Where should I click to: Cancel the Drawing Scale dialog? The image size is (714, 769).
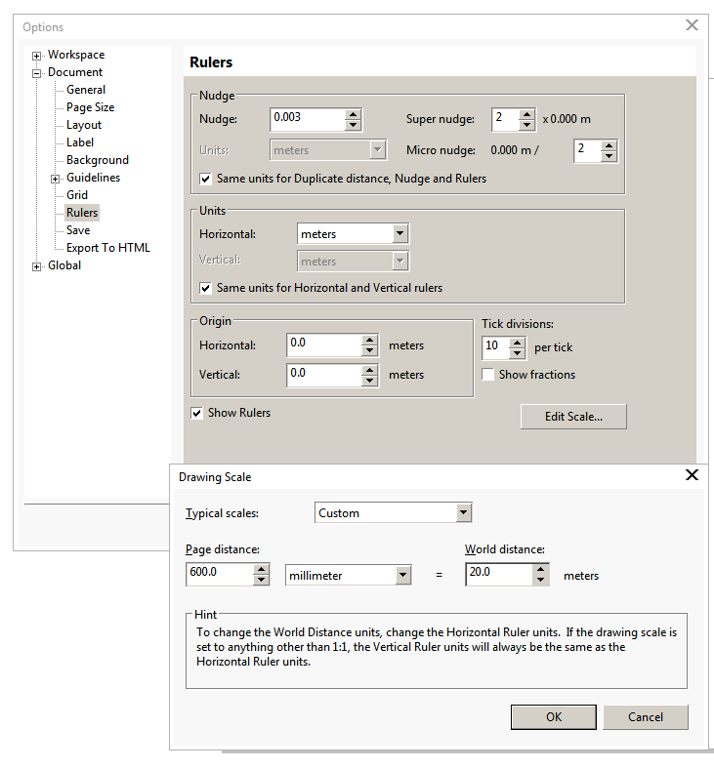click(646, 717)
